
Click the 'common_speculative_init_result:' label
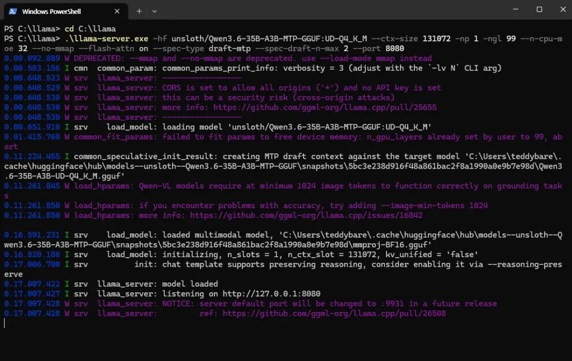(x=146, y=157)
